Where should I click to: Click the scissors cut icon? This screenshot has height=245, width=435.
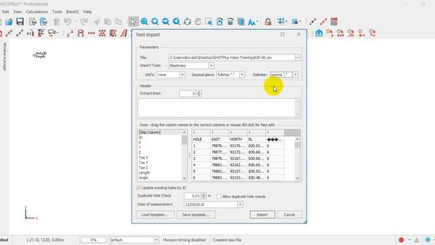pyautogui.click(x=97, y=22)
